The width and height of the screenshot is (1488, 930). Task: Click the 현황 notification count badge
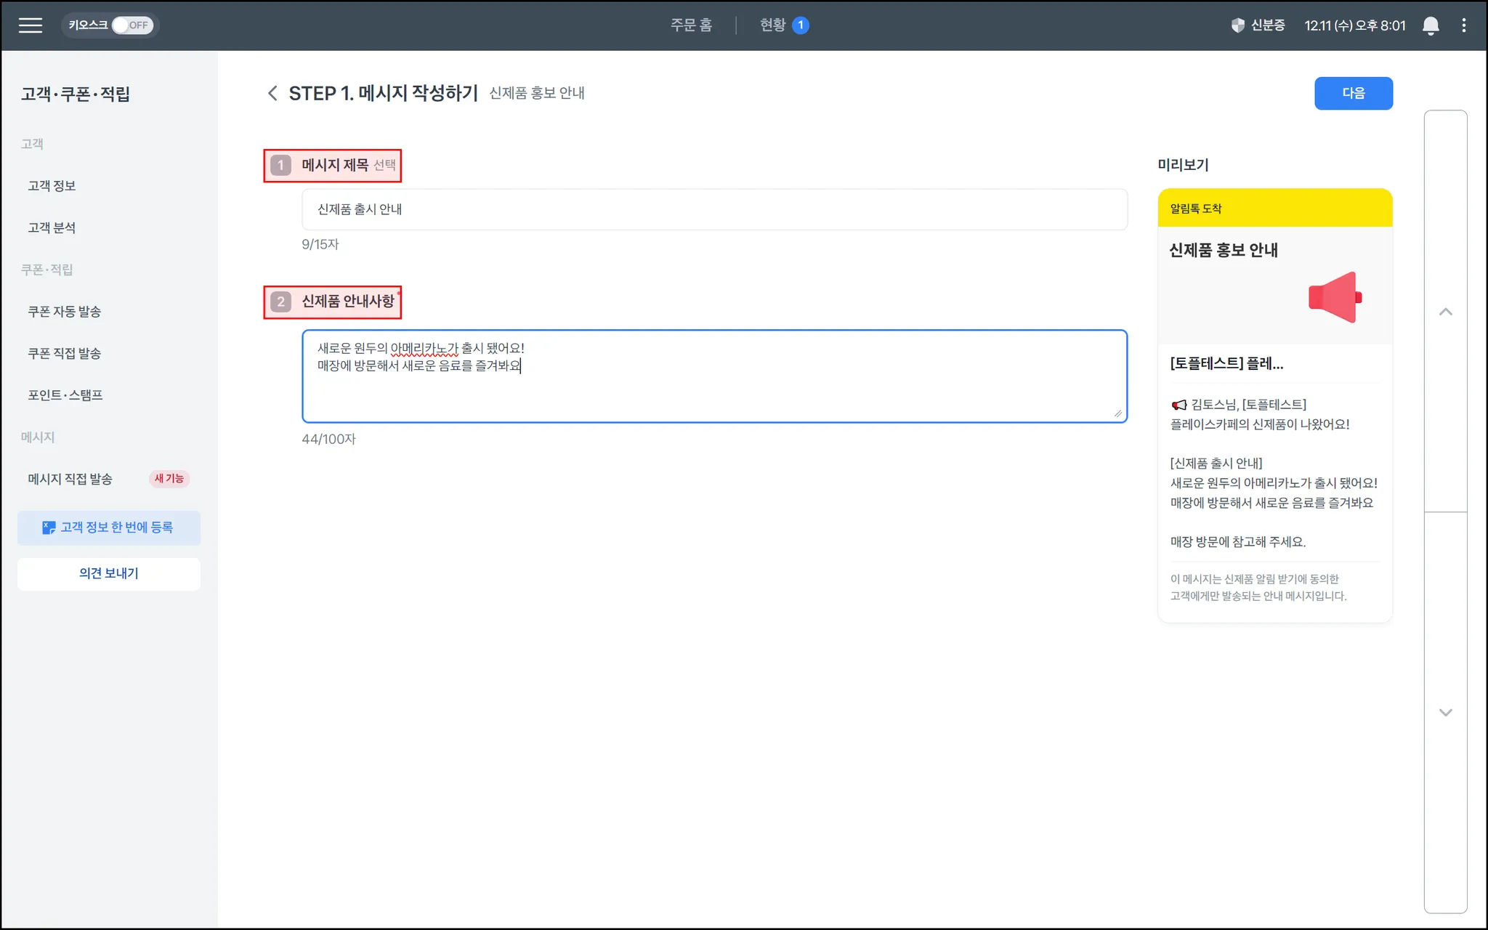(800, 25)
